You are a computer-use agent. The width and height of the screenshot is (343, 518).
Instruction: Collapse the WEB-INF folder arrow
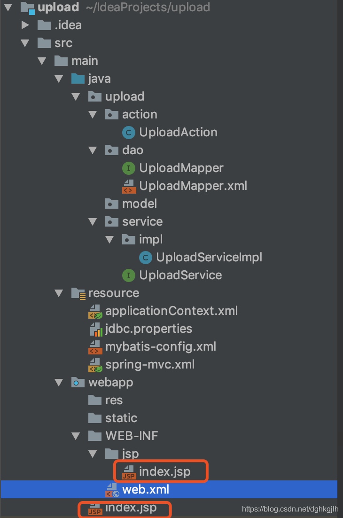point(76,436)
